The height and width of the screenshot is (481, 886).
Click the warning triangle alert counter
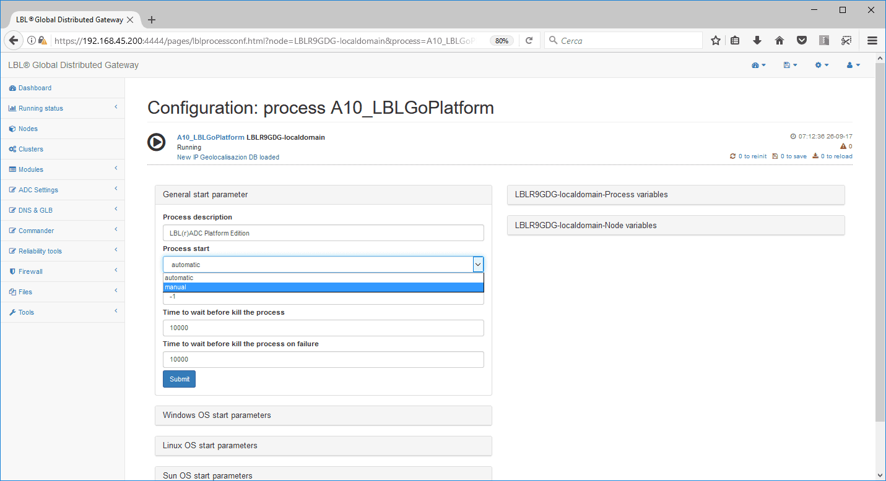(846, 147)
